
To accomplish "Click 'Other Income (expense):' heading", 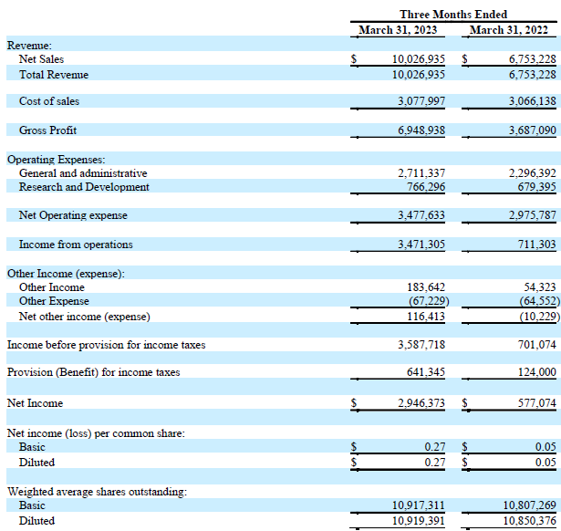I will click(66, 274).
